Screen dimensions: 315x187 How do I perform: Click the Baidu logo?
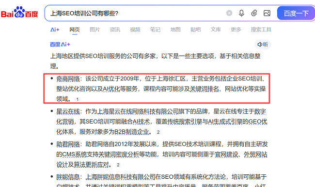pyautogui.click(x=19, y=13)
